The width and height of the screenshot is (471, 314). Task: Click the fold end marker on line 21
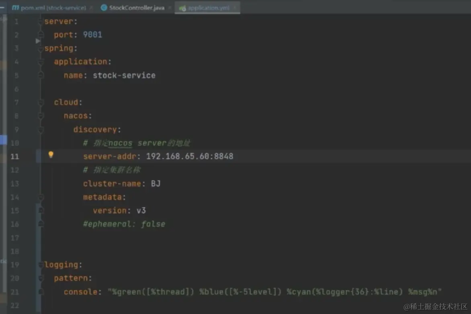point(41,292)
